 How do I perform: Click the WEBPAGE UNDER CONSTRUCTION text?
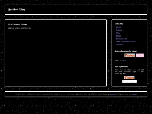(20, 28)
